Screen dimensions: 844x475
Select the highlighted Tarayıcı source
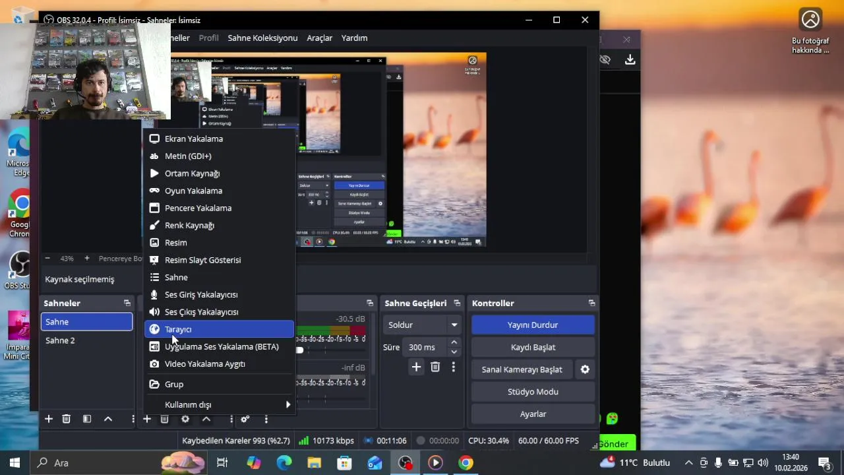[220, 329]
